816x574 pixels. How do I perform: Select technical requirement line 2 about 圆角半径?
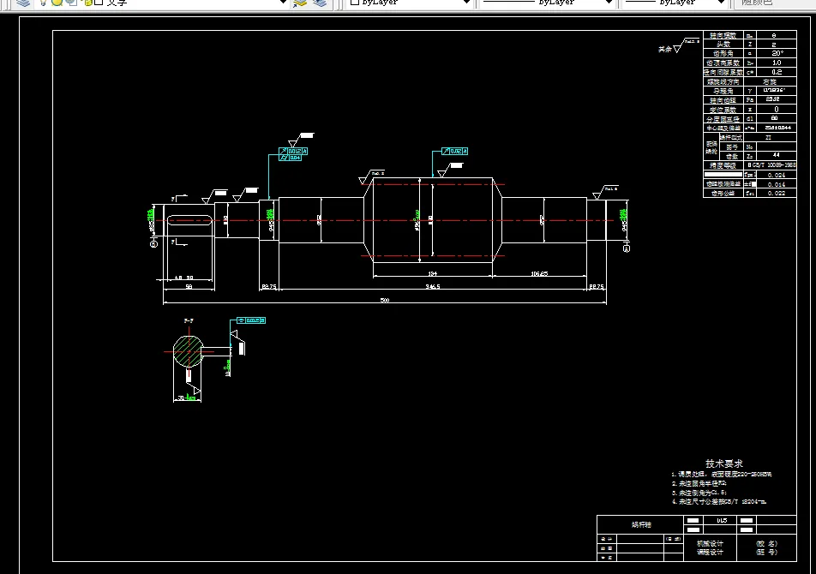click(699, 483)
